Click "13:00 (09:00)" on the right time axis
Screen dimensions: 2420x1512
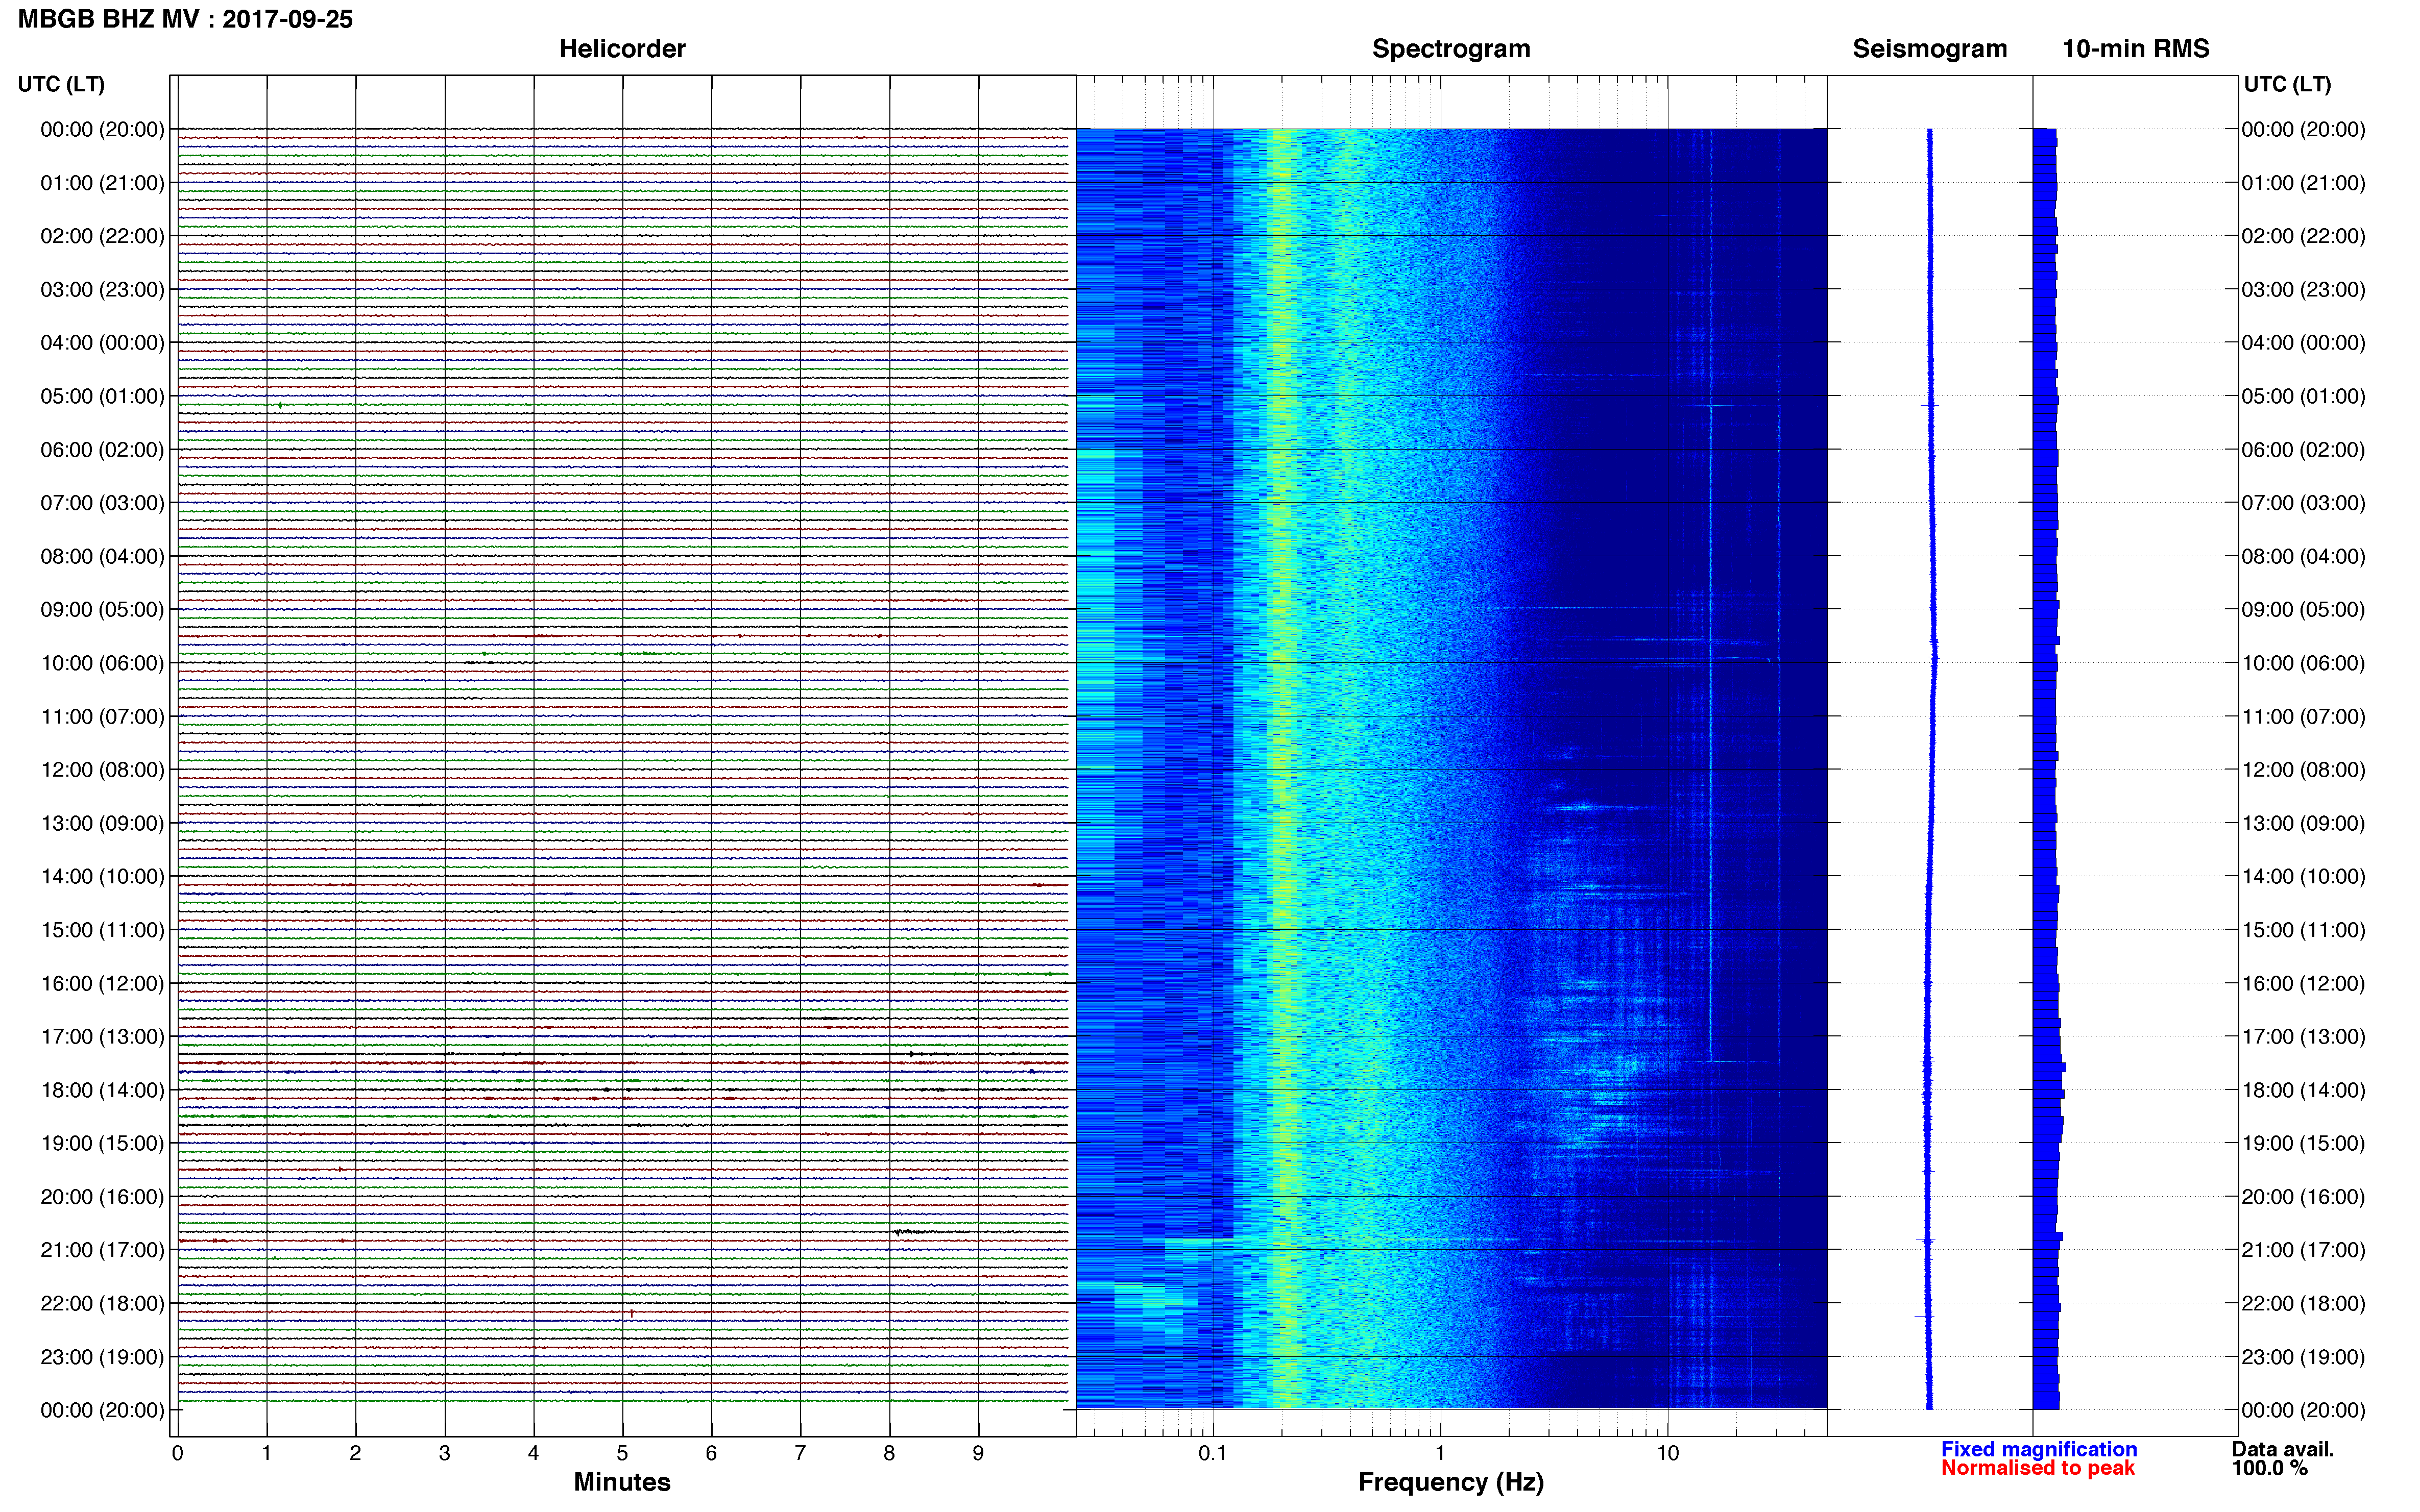click(2303, 823)
